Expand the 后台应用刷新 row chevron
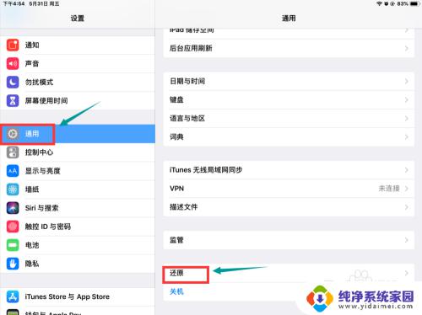 pos(407,48)
